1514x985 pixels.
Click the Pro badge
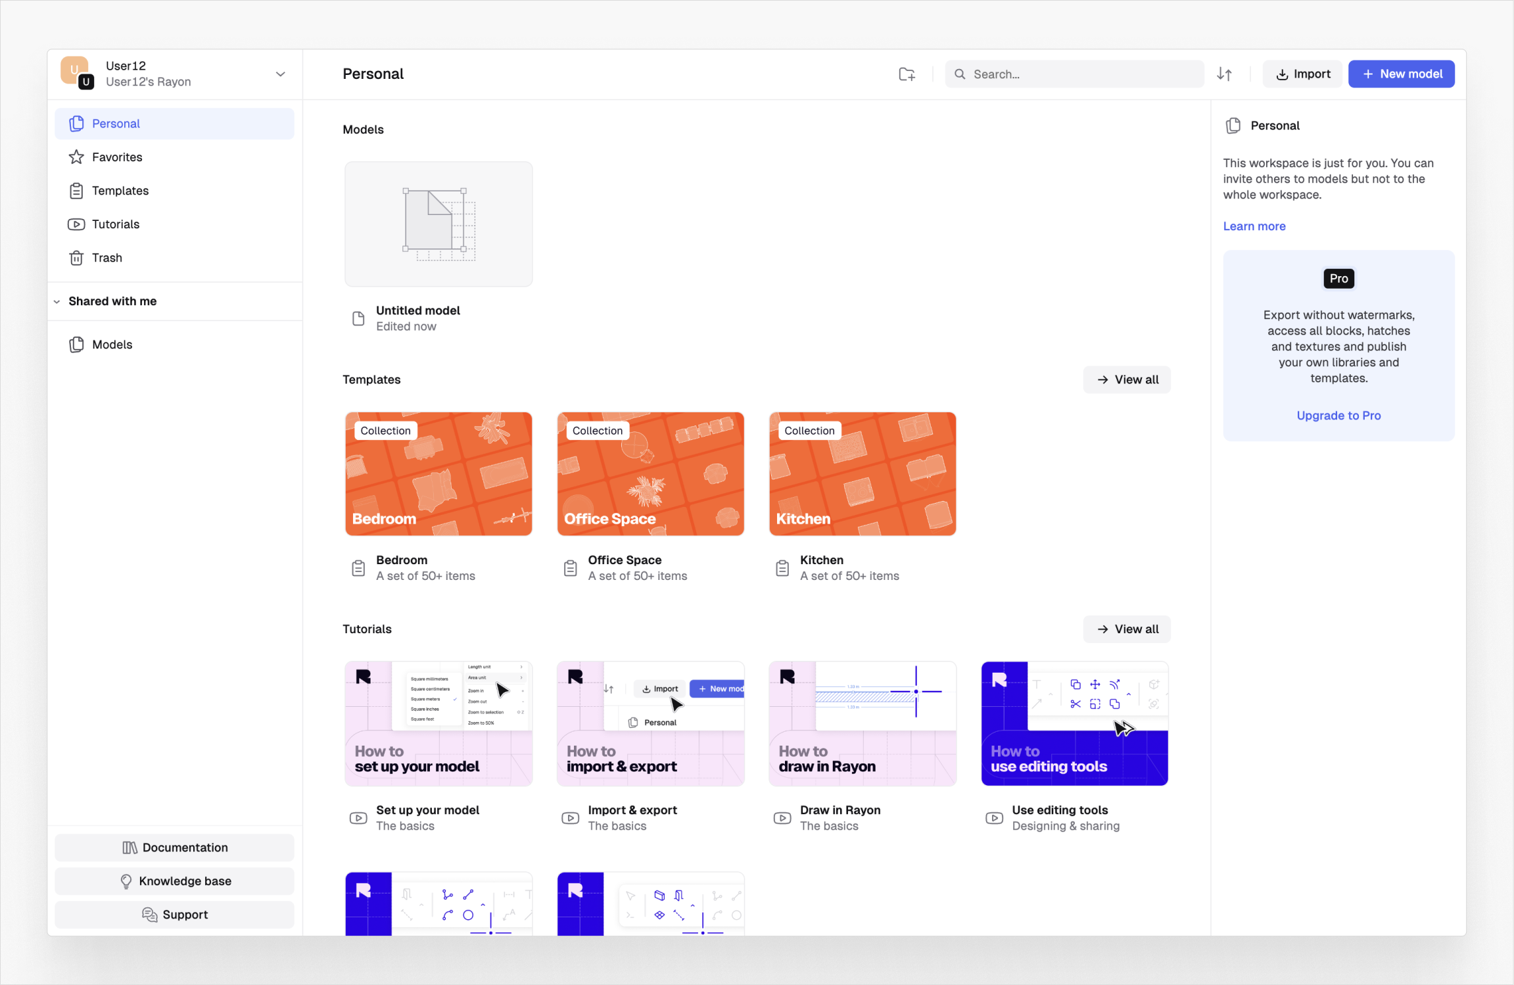point(1338,279)
